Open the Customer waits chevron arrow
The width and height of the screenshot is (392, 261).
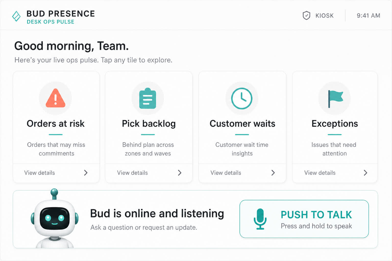point(273,173)
